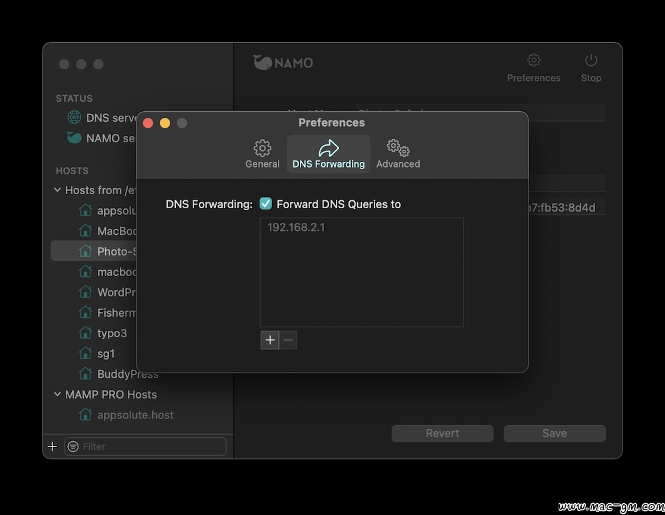Select the sg1 host
Viewport: 665px width, 515px height.
coord(106,353)
